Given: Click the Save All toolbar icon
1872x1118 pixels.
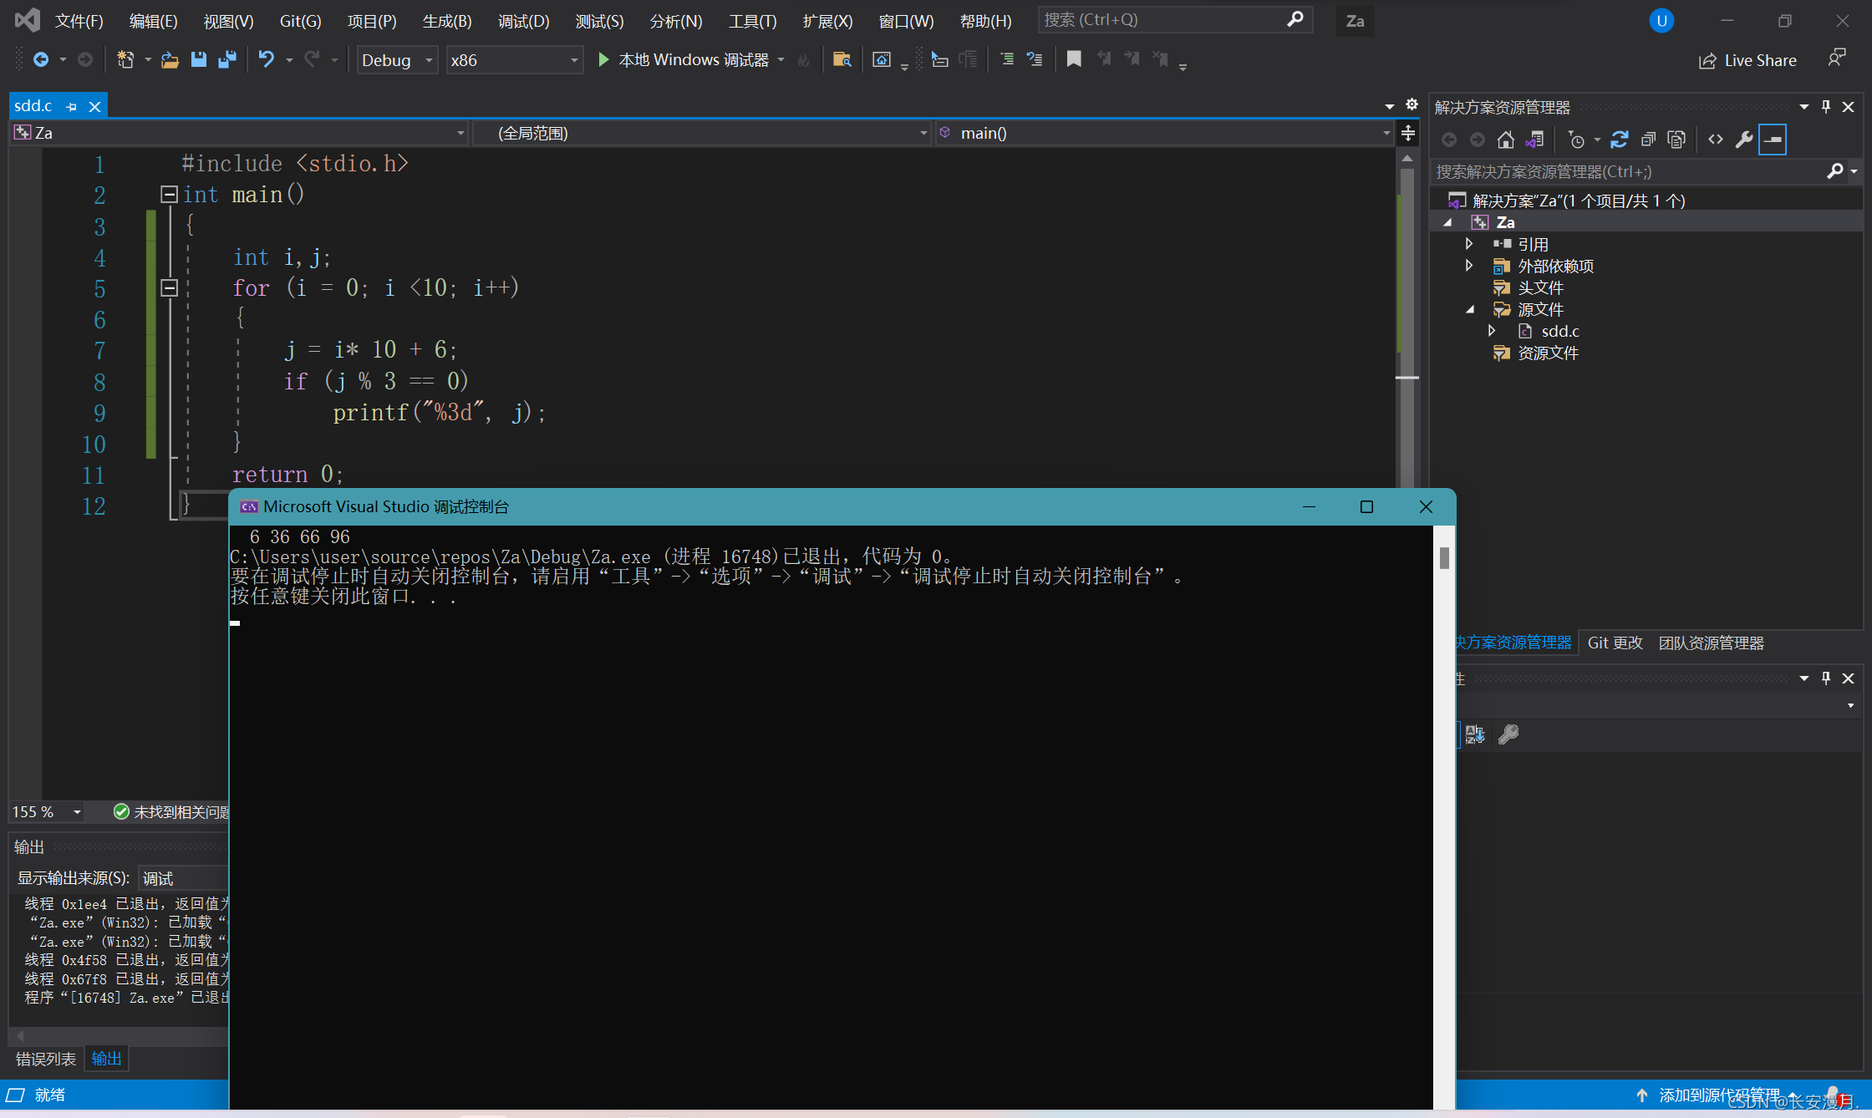Looking at the screenshot, I should coord(226,59).
